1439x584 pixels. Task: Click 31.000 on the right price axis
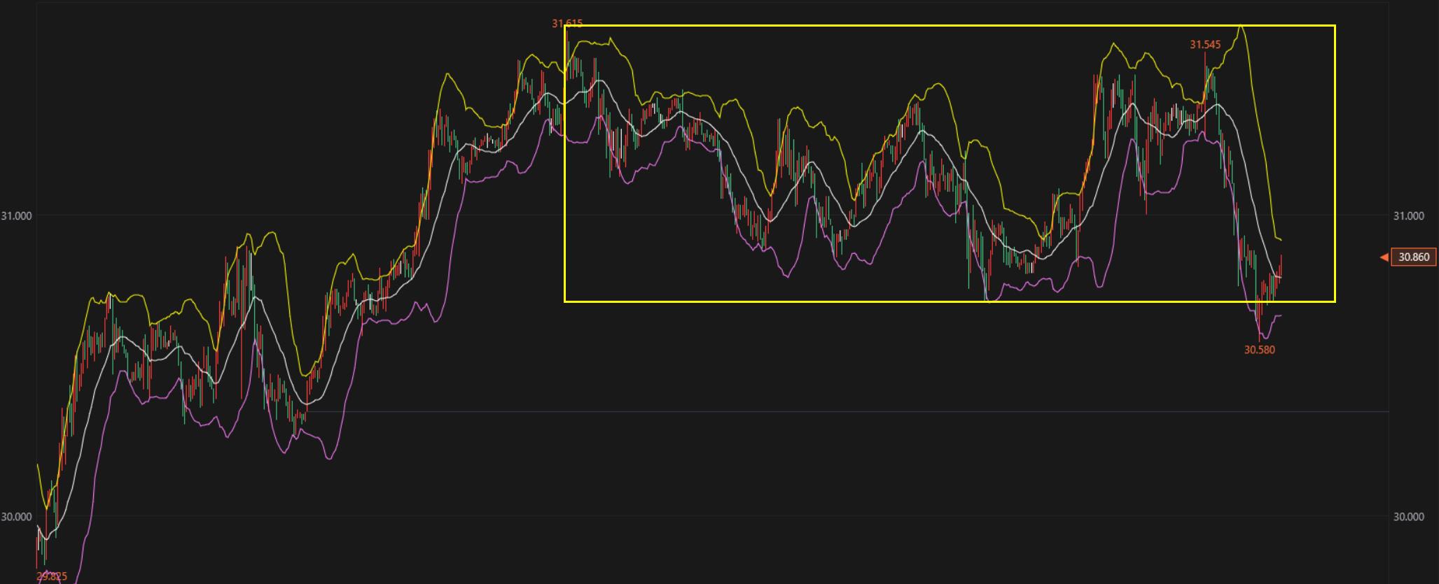coord(1408,216)
